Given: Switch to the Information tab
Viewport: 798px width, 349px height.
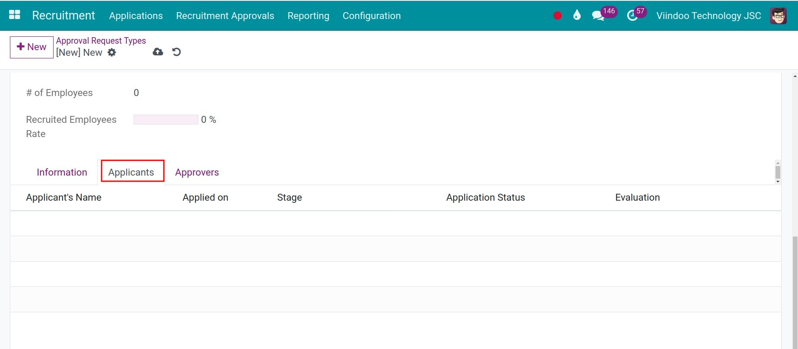Looking at the screenshot, I should (x=62, y=172).
